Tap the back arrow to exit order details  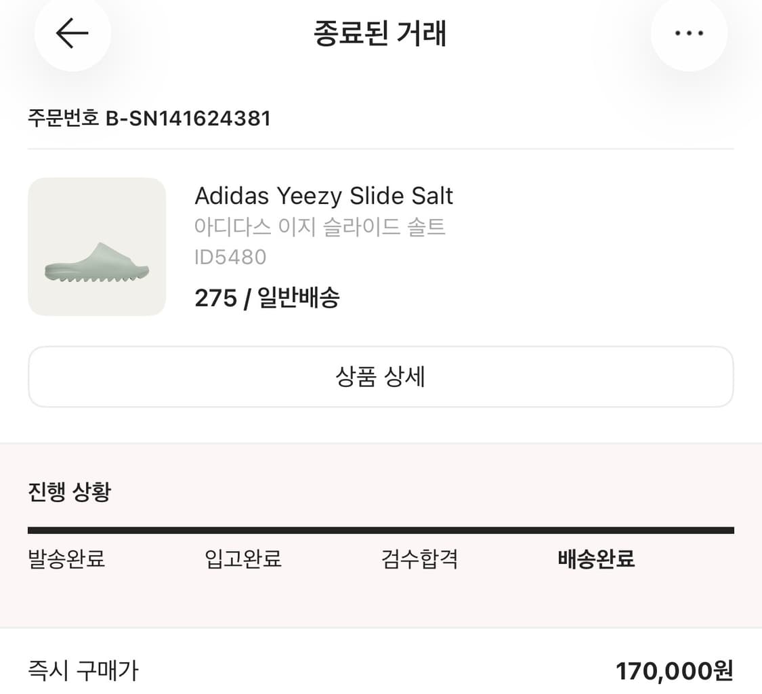72,33
